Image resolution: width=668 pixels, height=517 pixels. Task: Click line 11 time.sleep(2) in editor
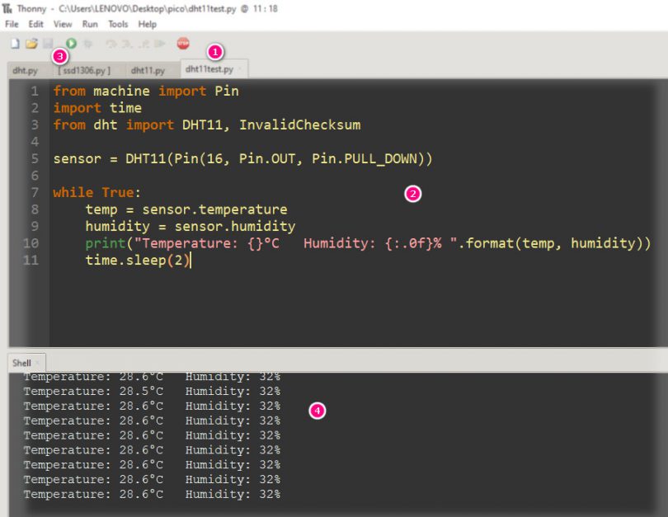(x=137, y=261)
